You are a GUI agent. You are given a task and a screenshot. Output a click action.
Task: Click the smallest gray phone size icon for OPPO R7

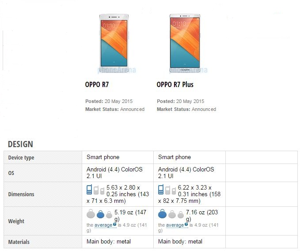(102, 191)
